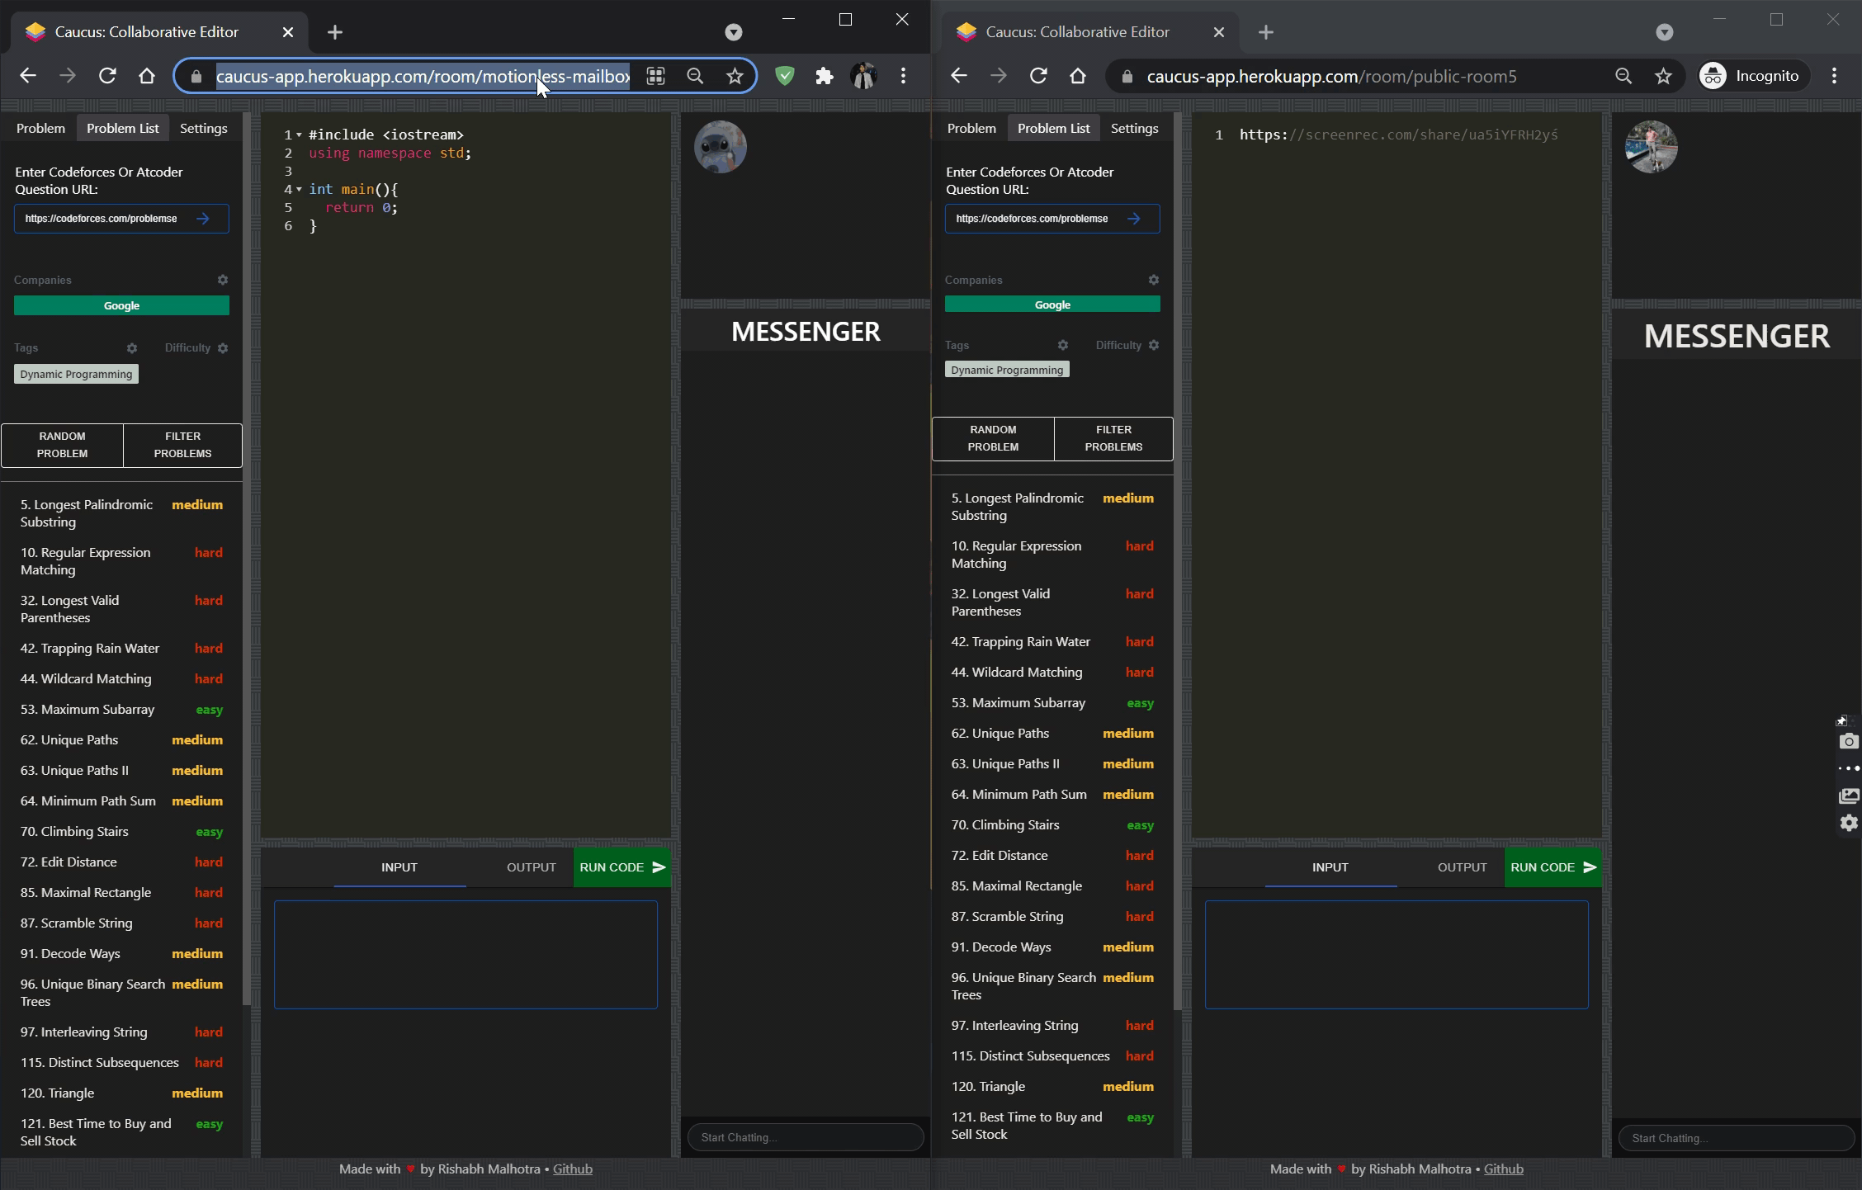
Task: Toggle the Difficulty setting visibility
Action: pyautogui.click(x=223, y=347)
